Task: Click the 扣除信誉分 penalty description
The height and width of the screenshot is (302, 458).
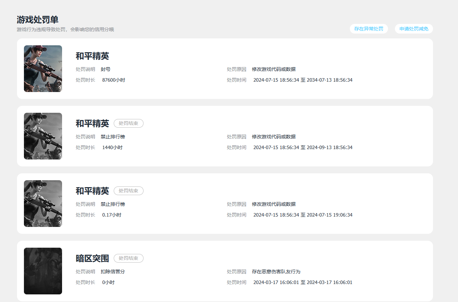Action: [x=113, y=272]
